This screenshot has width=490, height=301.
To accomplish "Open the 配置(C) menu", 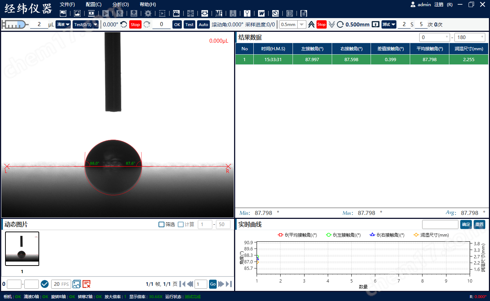I will coord(94,4).
